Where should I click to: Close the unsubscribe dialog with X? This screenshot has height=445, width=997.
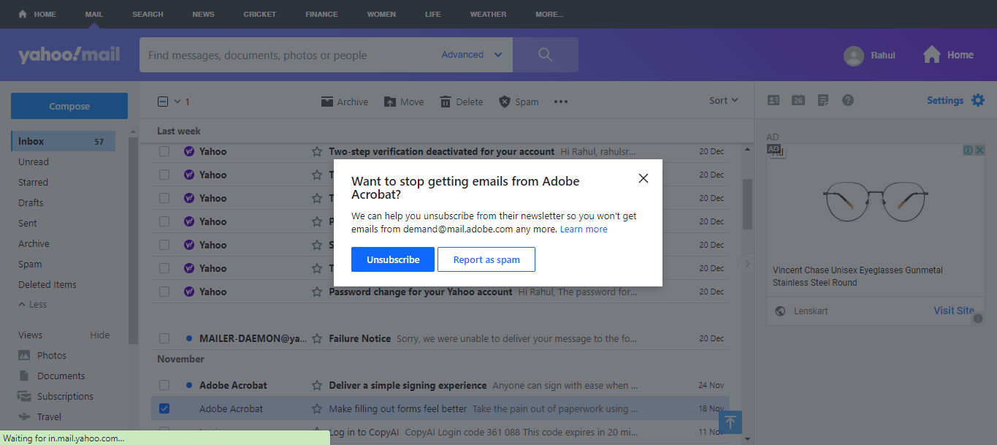pyautogui.click(x=643, y=178)
